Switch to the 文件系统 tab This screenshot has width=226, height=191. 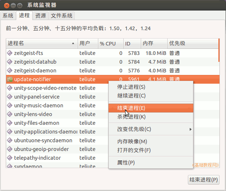62,16
